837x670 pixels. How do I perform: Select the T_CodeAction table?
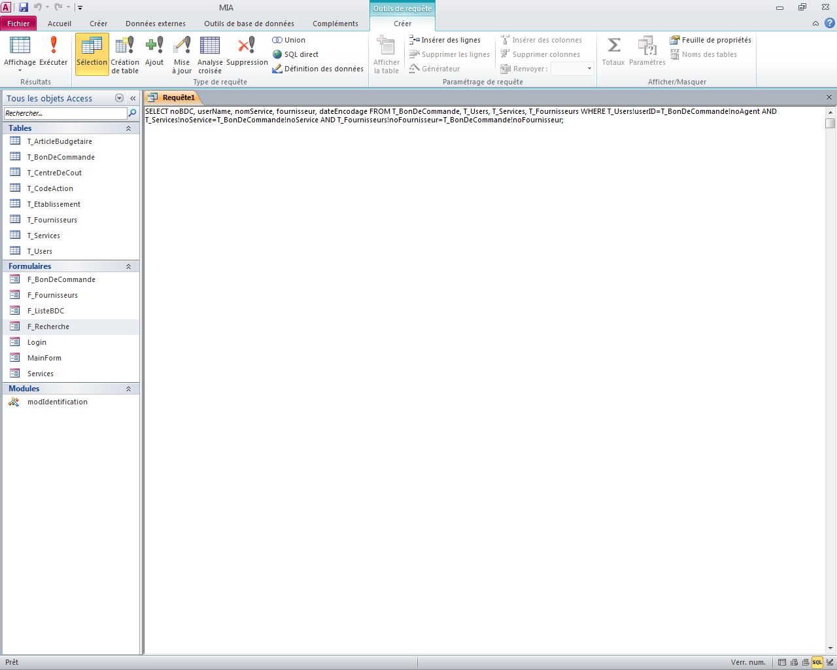(71, 188)
